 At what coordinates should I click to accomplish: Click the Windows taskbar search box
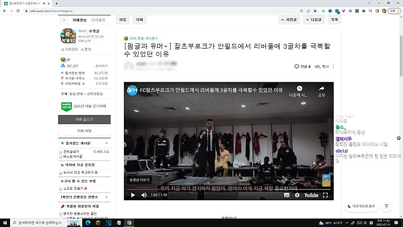coord(46,222)
